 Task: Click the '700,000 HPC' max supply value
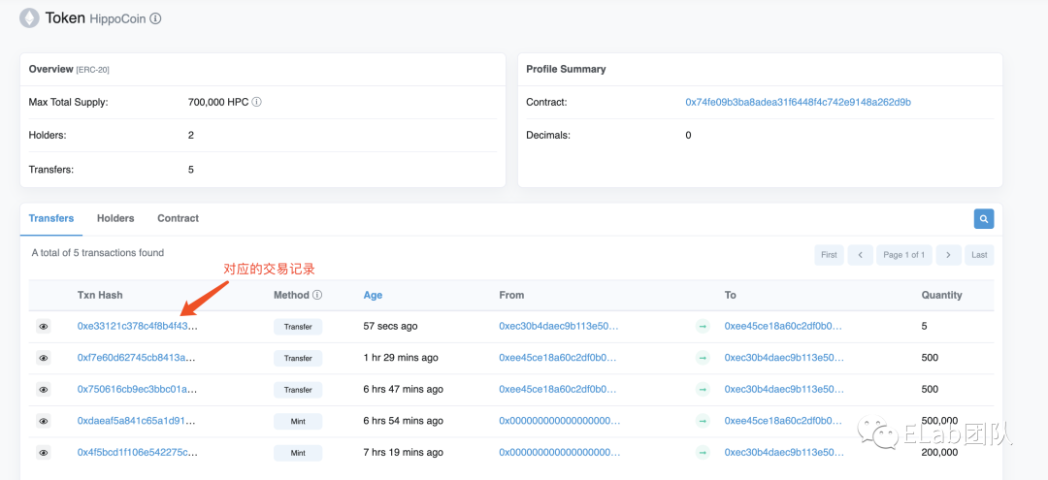pos(218,102)
